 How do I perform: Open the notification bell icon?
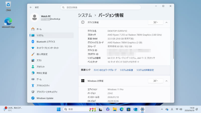pos(197,109)
